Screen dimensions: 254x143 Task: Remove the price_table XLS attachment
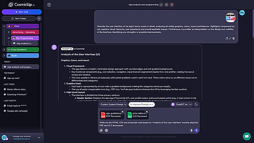[x=147, y=112]
